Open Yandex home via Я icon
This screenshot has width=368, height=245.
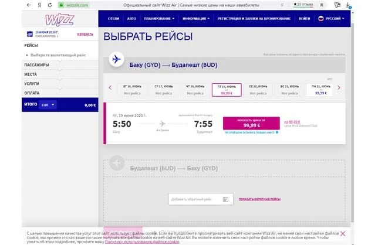[x=39, y=5]
